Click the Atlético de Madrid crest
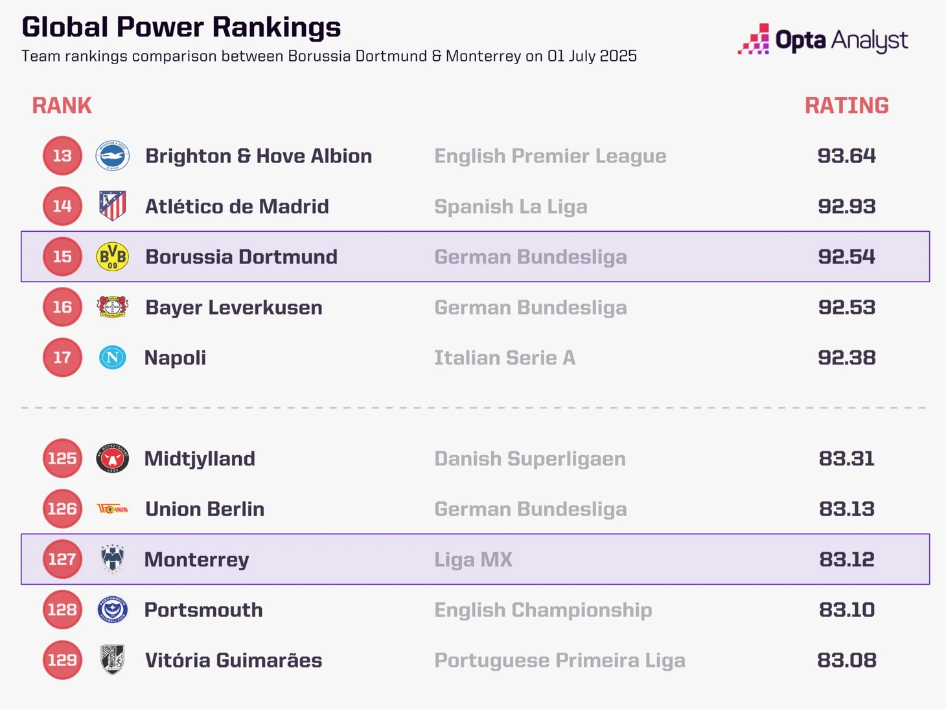 pyautogui.click(x=113, y=206)
